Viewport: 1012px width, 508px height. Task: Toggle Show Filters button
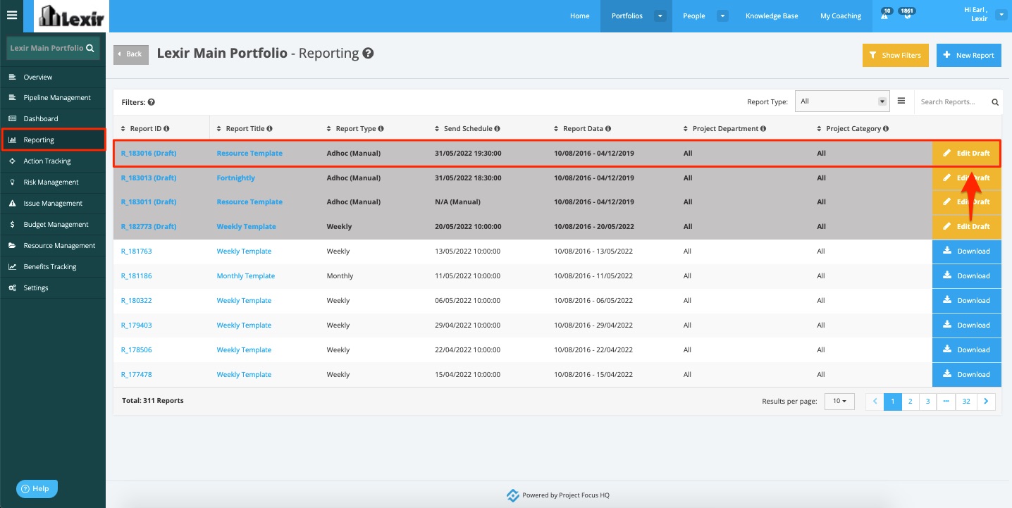point(895,55)
